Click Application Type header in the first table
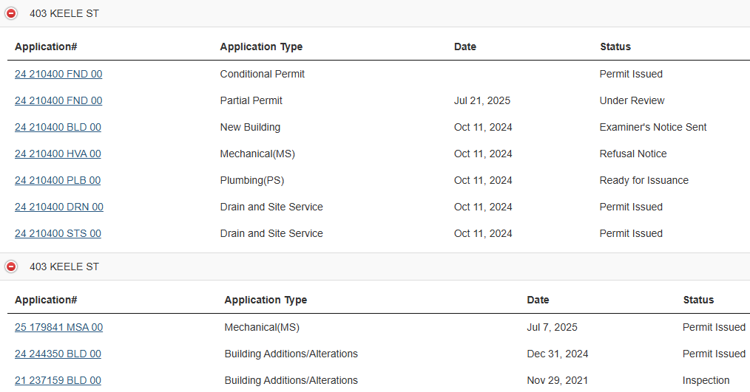This screenshot has height=392, width=750. tap(261, 47)
